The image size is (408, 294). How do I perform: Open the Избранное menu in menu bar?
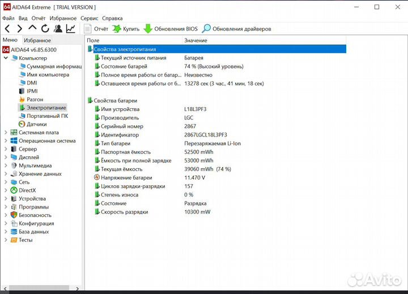click(x=63, y=18)
